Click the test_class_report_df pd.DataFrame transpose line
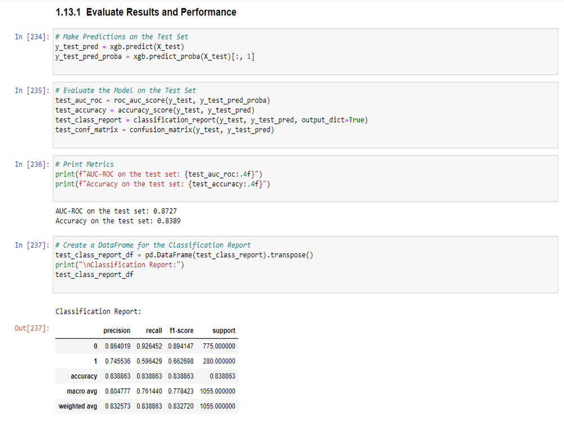 click(184, 255)
